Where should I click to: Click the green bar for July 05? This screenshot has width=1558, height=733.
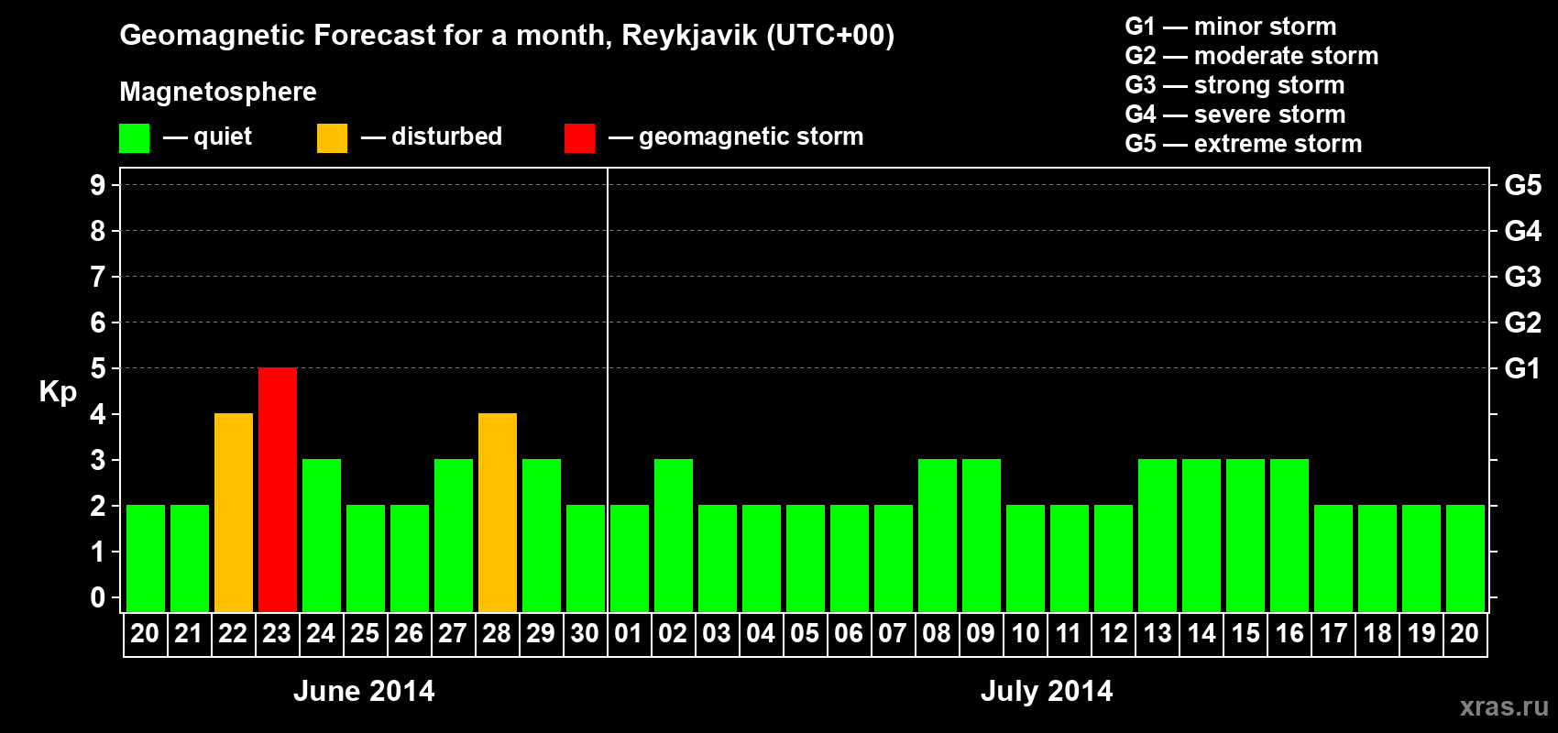[x=806, y=559]
